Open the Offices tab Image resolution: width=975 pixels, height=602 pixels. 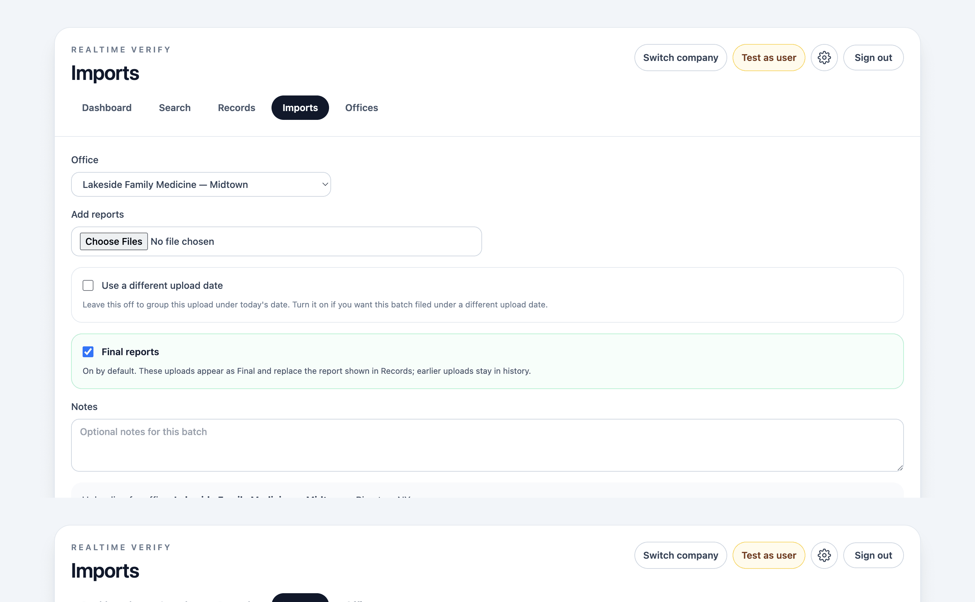coord(362,108)
